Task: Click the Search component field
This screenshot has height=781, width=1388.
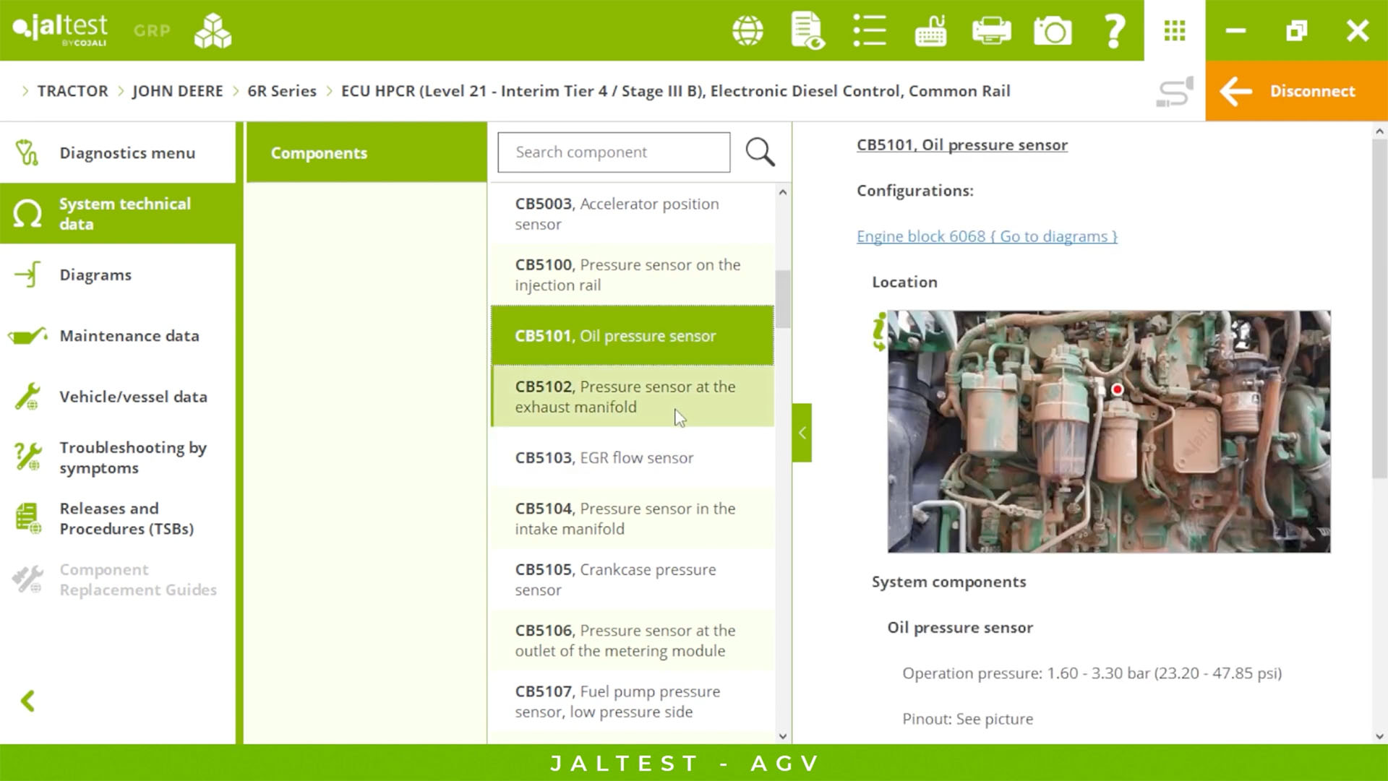Action: tap(614, 152)
